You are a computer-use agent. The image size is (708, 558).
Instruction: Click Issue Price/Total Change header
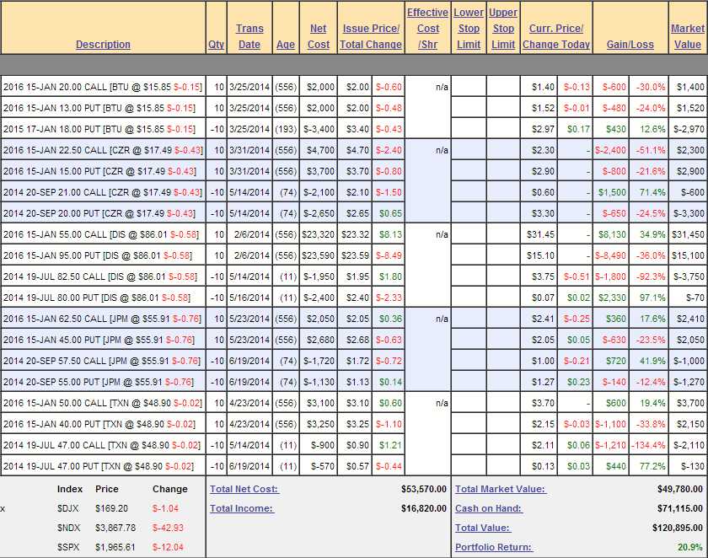(x=371, y=36)
